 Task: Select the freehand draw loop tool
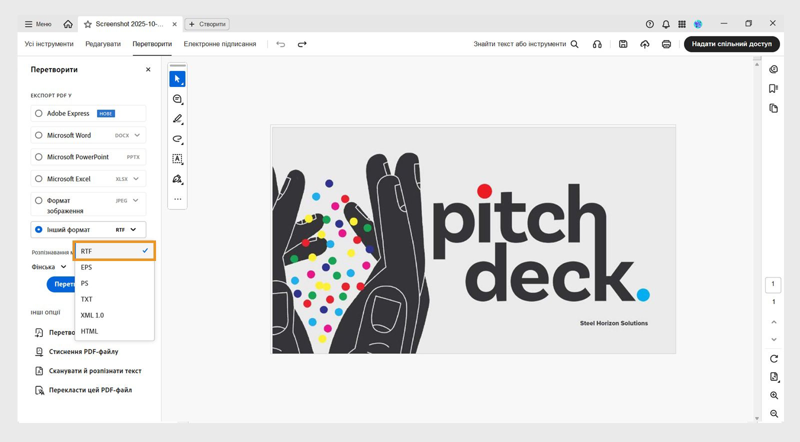tap(177, 139)
